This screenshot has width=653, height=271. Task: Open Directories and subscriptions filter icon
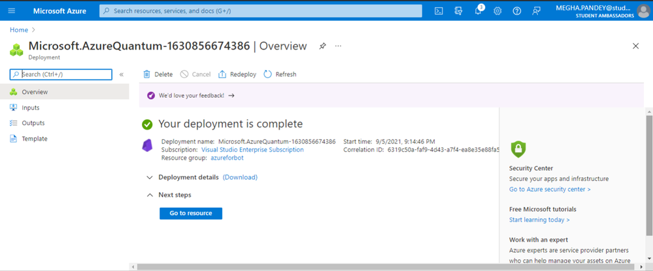point(458,11)
